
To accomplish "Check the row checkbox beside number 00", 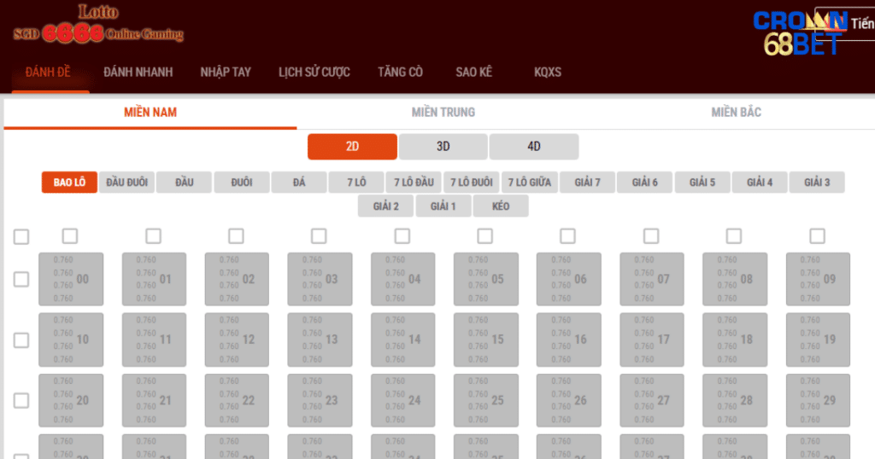I will pyautogui.click(x=21, y=279).
